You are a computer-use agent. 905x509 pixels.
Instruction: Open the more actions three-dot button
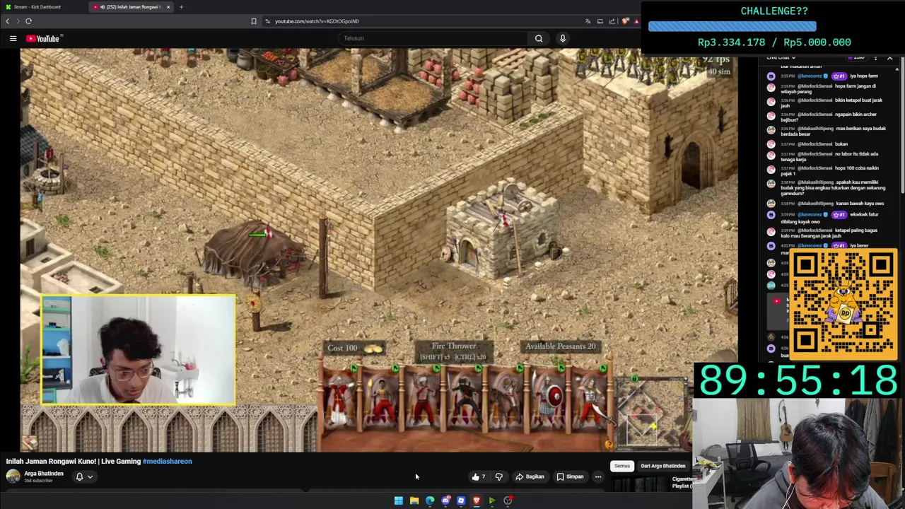pos(598,477)
